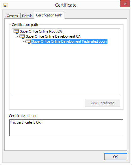Click the 'This certificate is OK.' text

point(26,122)
